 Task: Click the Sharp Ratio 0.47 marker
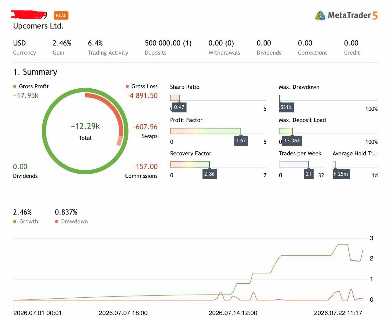(x=179, y=107)
